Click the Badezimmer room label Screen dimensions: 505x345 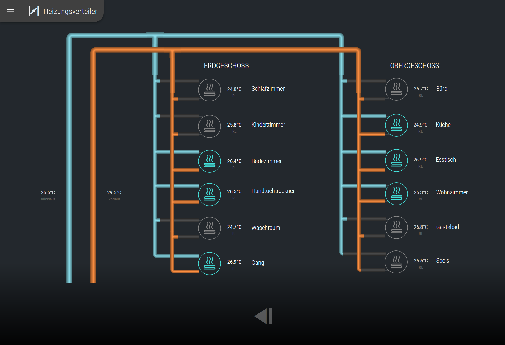[x=266, y=161]
